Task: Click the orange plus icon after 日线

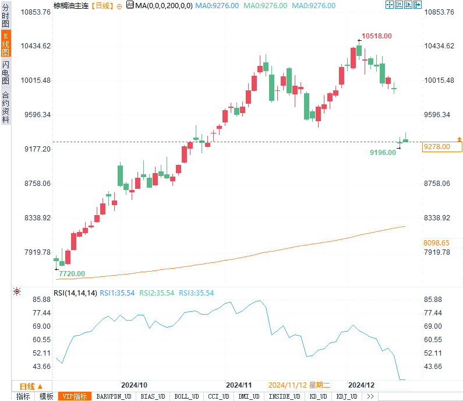Action: click(x=119, y=6)
